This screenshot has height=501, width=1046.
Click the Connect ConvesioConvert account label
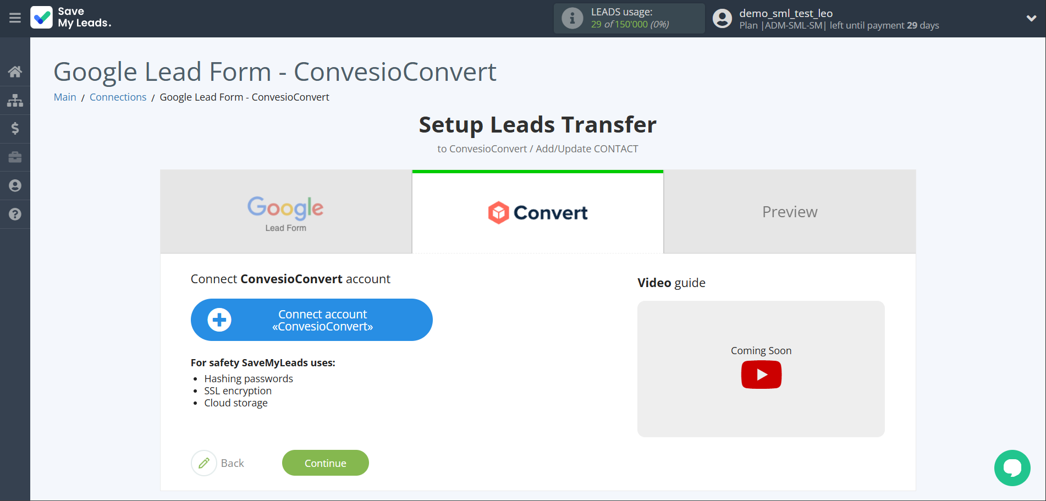[290, 279]
